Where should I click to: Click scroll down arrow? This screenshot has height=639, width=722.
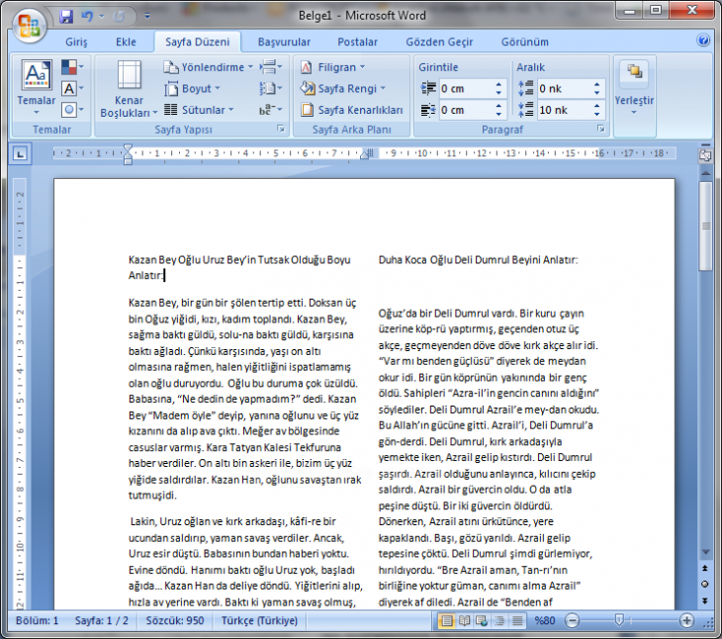(x=705, y=552)
